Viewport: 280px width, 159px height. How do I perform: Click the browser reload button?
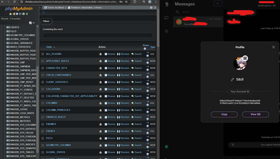pos(14,2)
